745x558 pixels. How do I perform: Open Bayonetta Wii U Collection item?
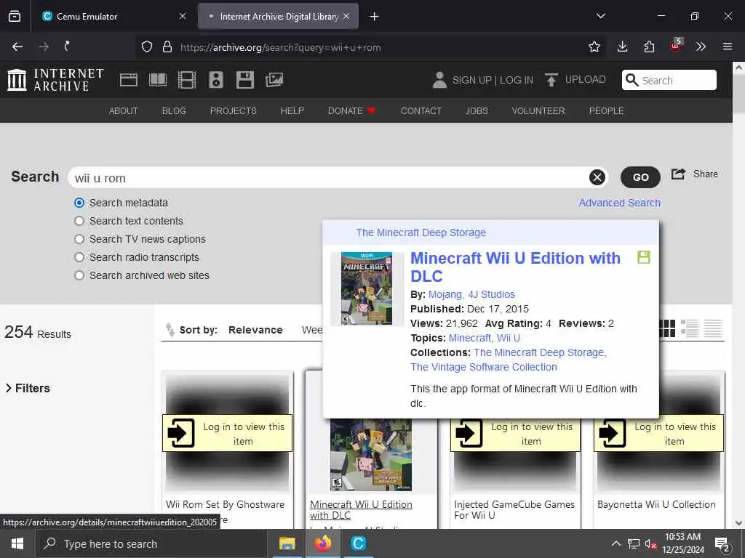[656, 504]
